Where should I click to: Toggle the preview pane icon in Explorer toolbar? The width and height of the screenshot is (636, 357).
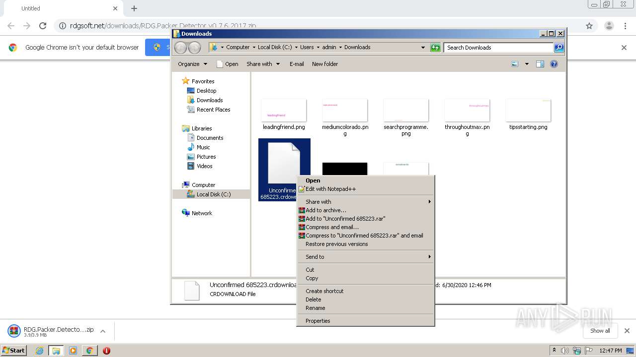coord(540,64)
